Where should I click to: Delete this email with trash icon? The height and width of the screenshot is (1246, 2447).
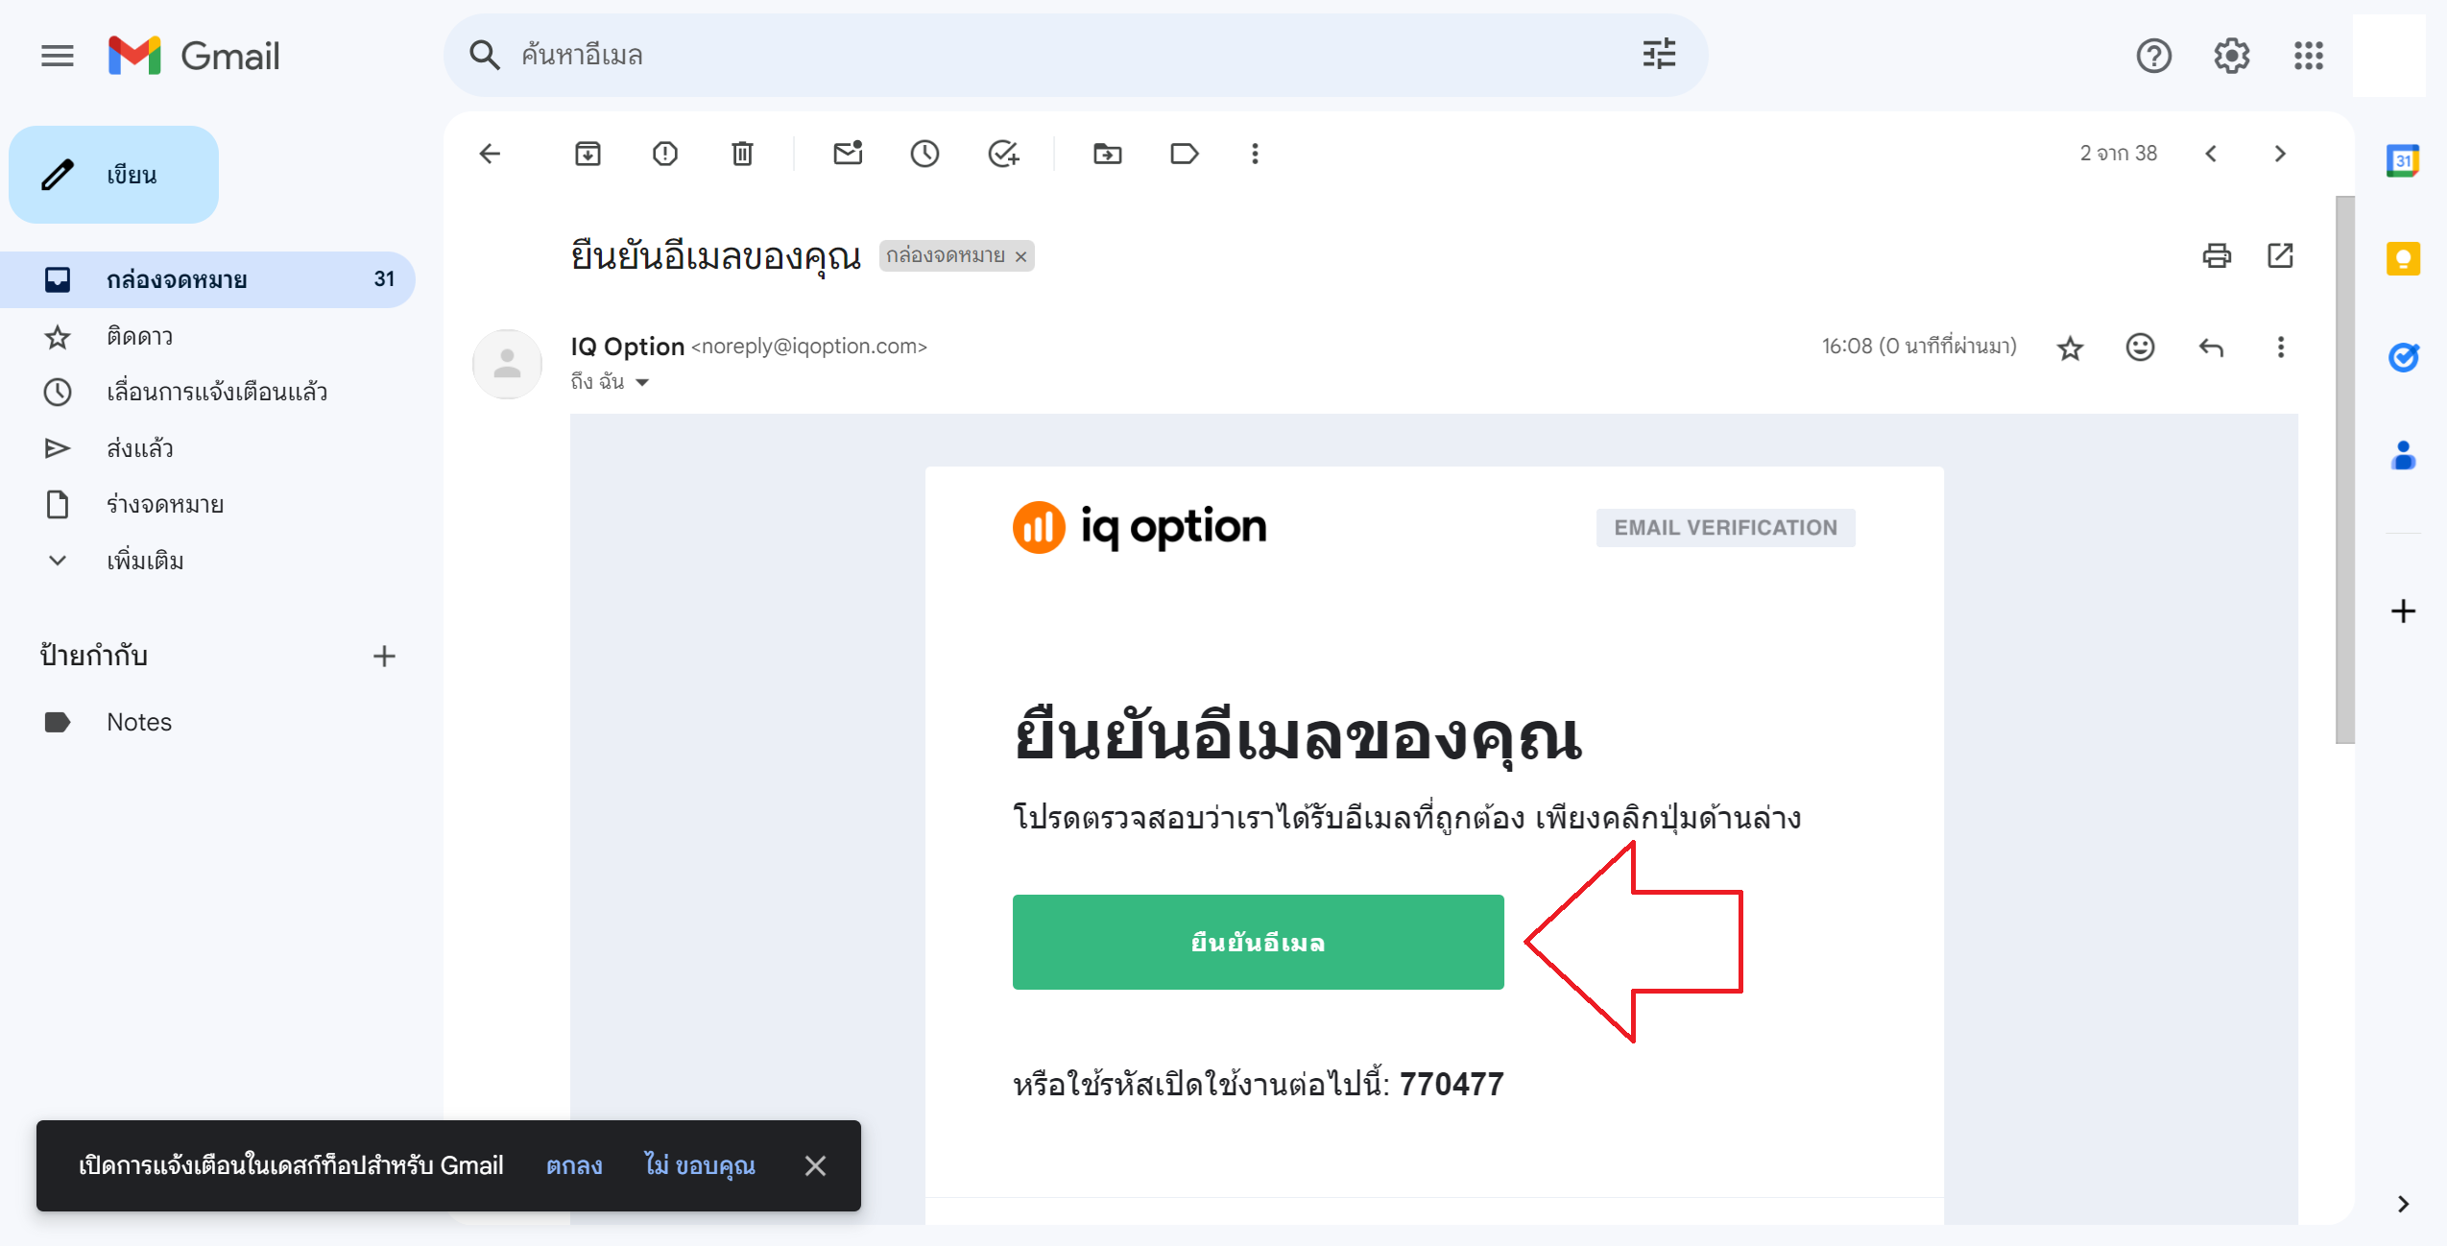click(x=742, y=154)
